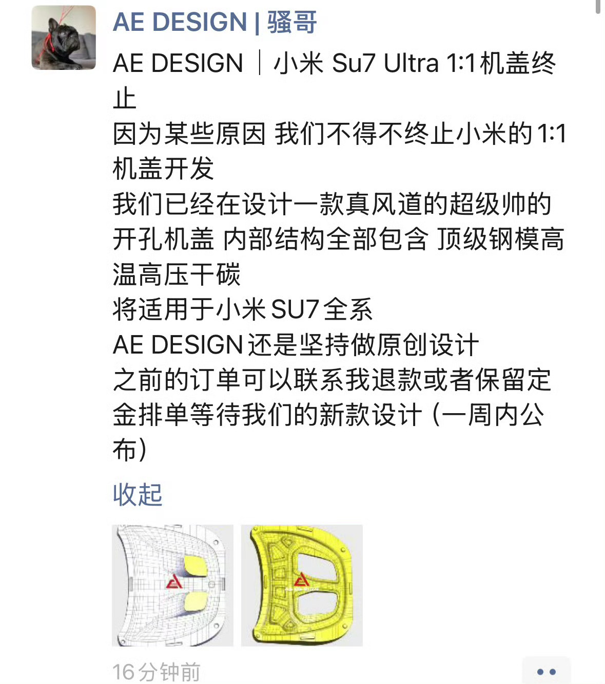This screenshot has width=605, height=684.
Task: Click the 16分钟前 timestamp
Action: point(156,672)
